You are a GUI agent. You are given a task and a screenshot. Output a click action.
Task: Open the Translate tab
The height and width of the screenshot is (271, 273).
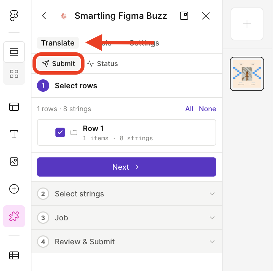[x=58, y=43]
